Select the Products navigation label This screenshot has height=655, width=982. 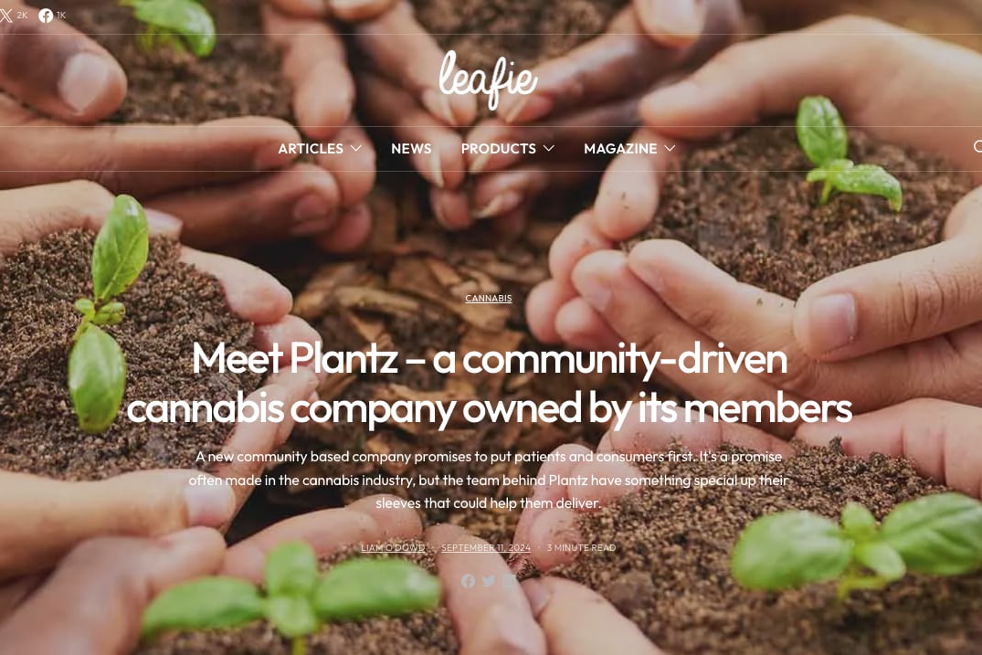point(499,148)
